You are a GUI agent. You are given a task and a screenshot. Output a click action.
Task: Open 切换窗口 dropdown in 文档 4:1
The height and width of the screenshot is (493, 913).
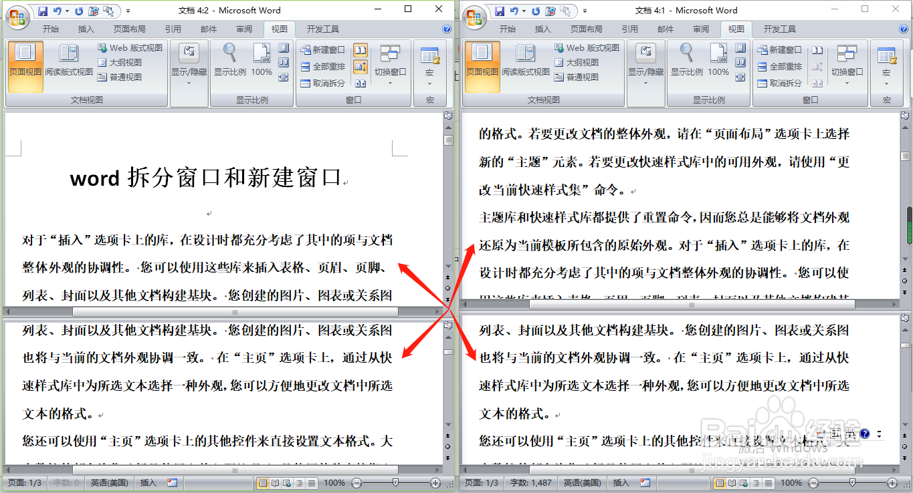point(847,65)
